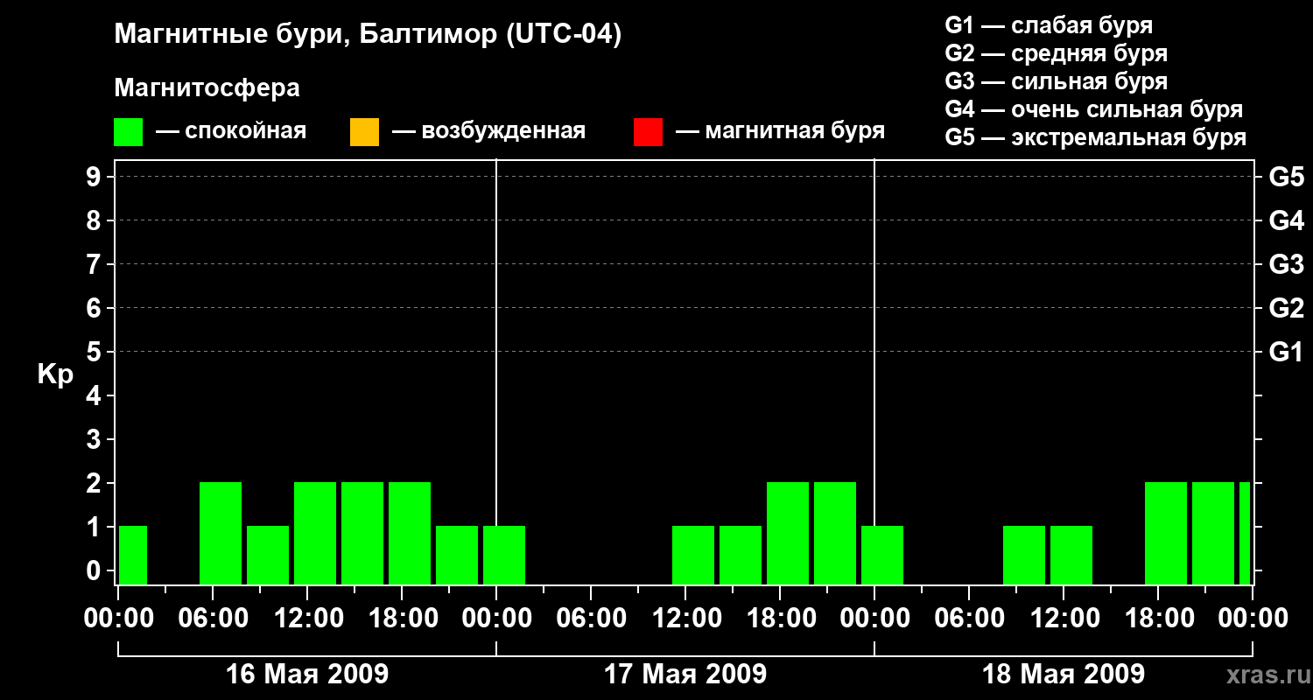Click the '06:00' tick label above 17 Мая
The image size is (1313, 700).
tap(591, 619)
